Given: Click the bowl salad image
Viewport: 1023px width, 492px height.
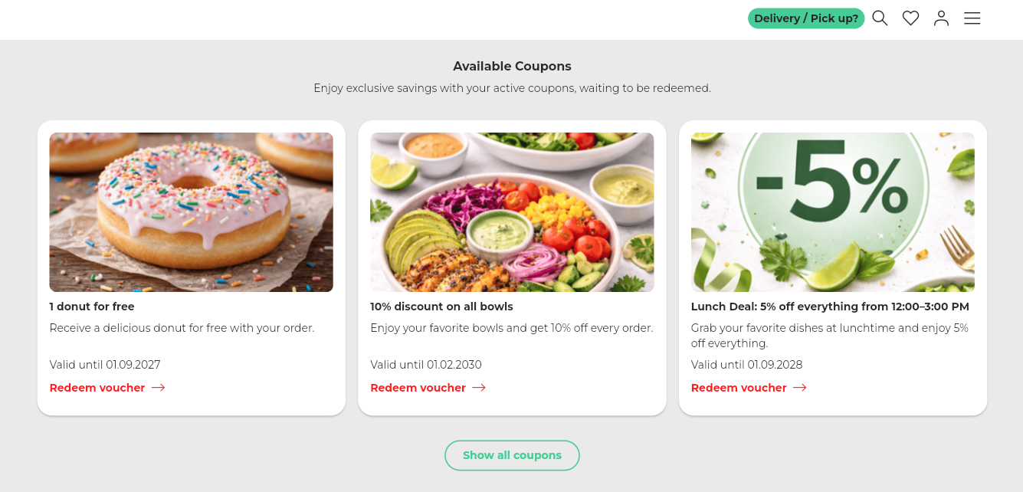Looking at the screenshot, I should [x=512, y=212].
